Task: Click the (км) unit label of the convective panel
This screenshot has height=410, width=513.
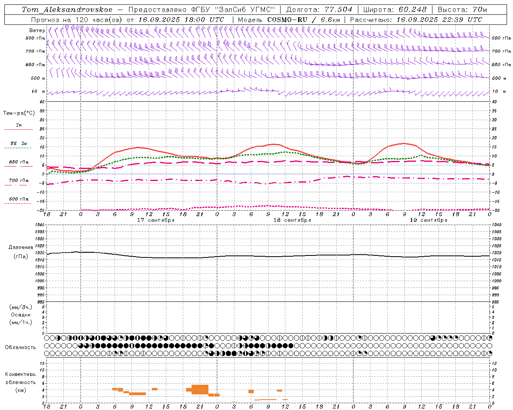Action: click(20, 390)
